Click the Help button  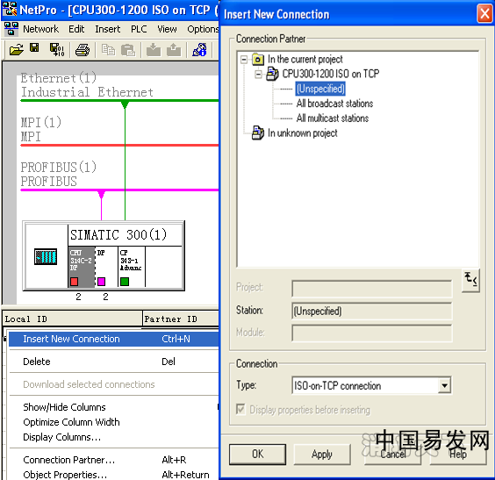click(458, 455)
